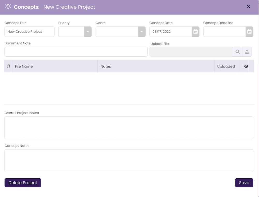The image size is (259, 197).
Task: Open the Concept Deadline calendar picker
Action: point(249,32)
